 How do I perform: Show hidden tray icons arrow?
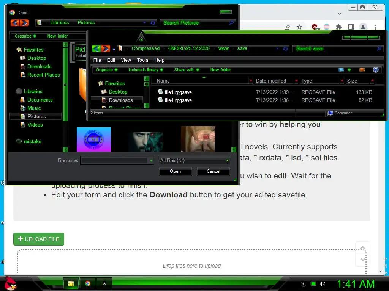coord(304,284)
